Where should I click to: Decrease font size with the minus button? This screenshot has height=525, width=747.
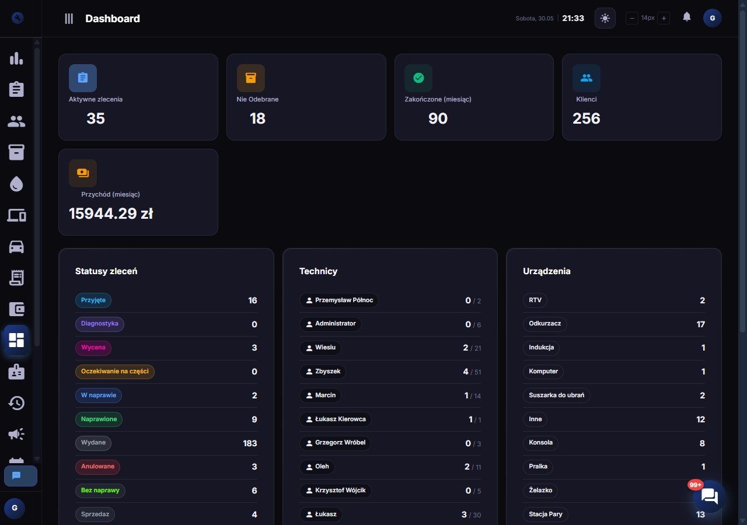pyautogui.click(x=632, y=18)
